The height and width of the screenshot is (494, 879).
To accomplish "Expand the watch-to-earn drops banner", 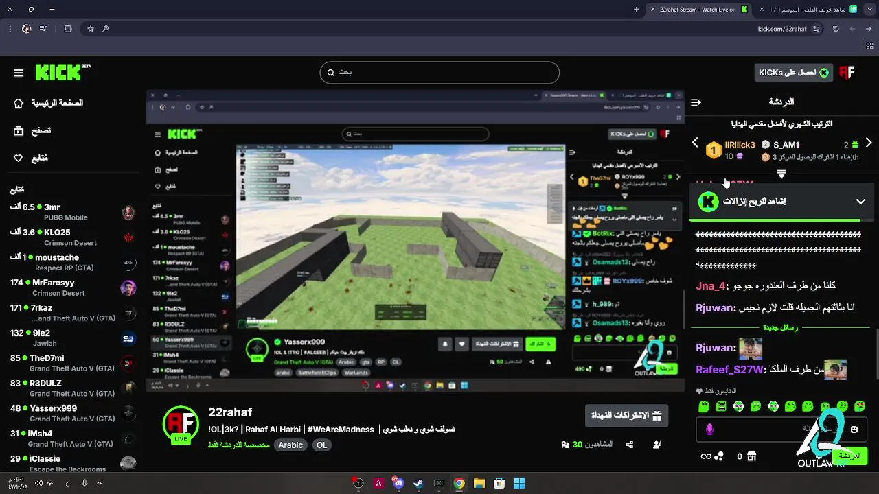I will pyautogui.click(x=860, y=202).
